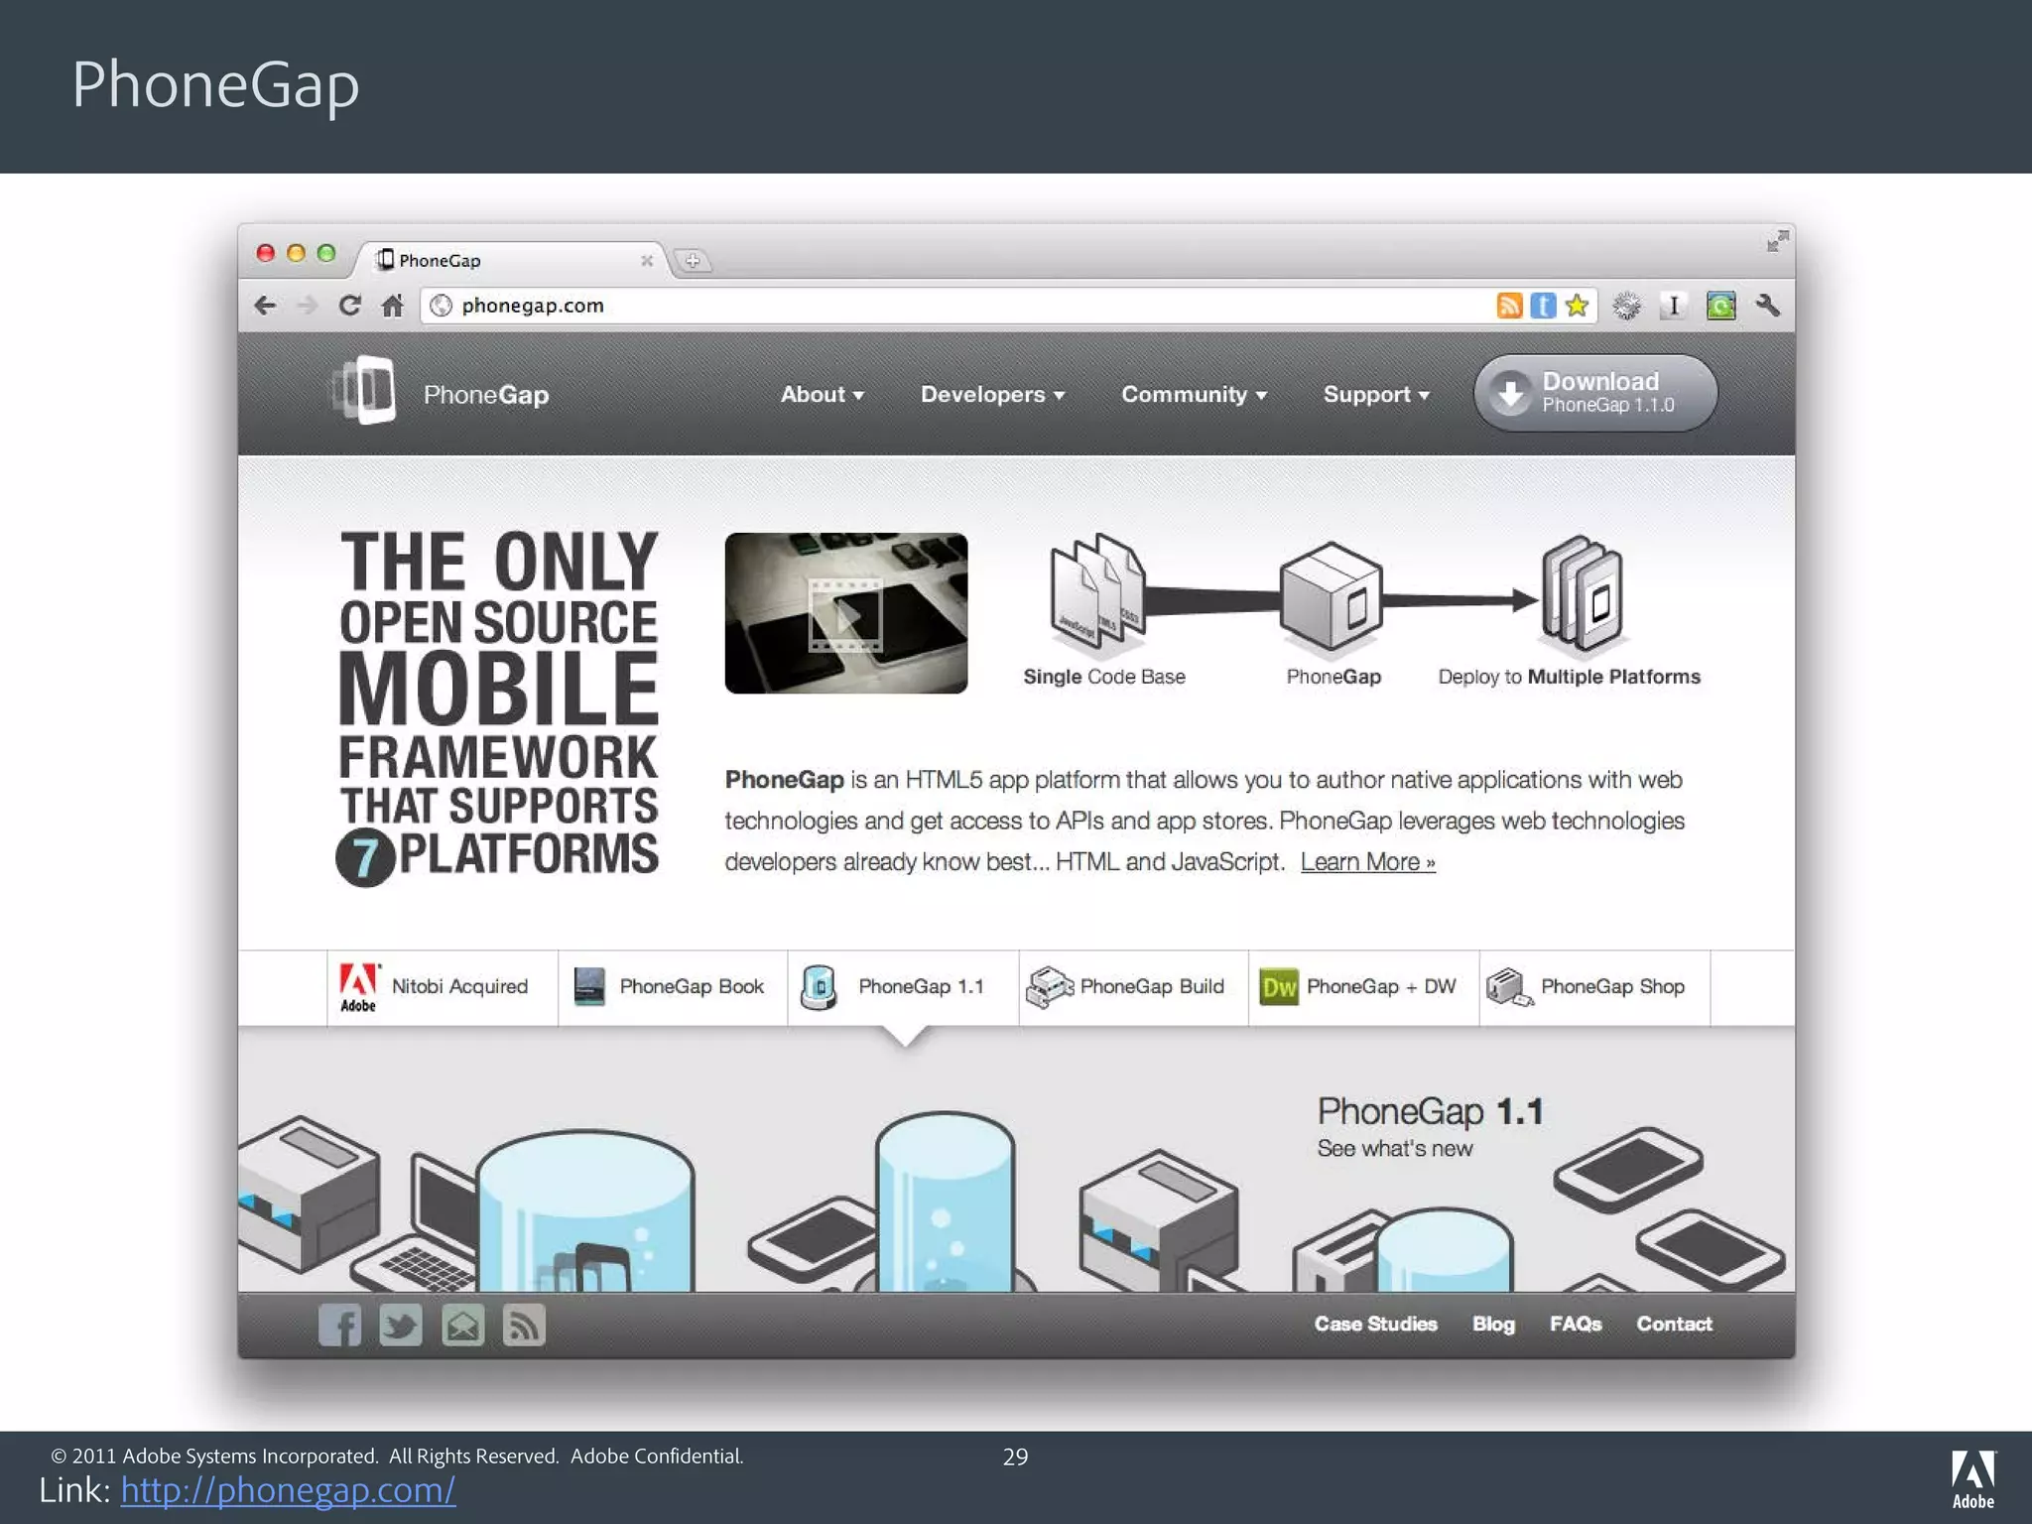
Task: Open the email envelope icon in footer
Action: [462, 1325]
